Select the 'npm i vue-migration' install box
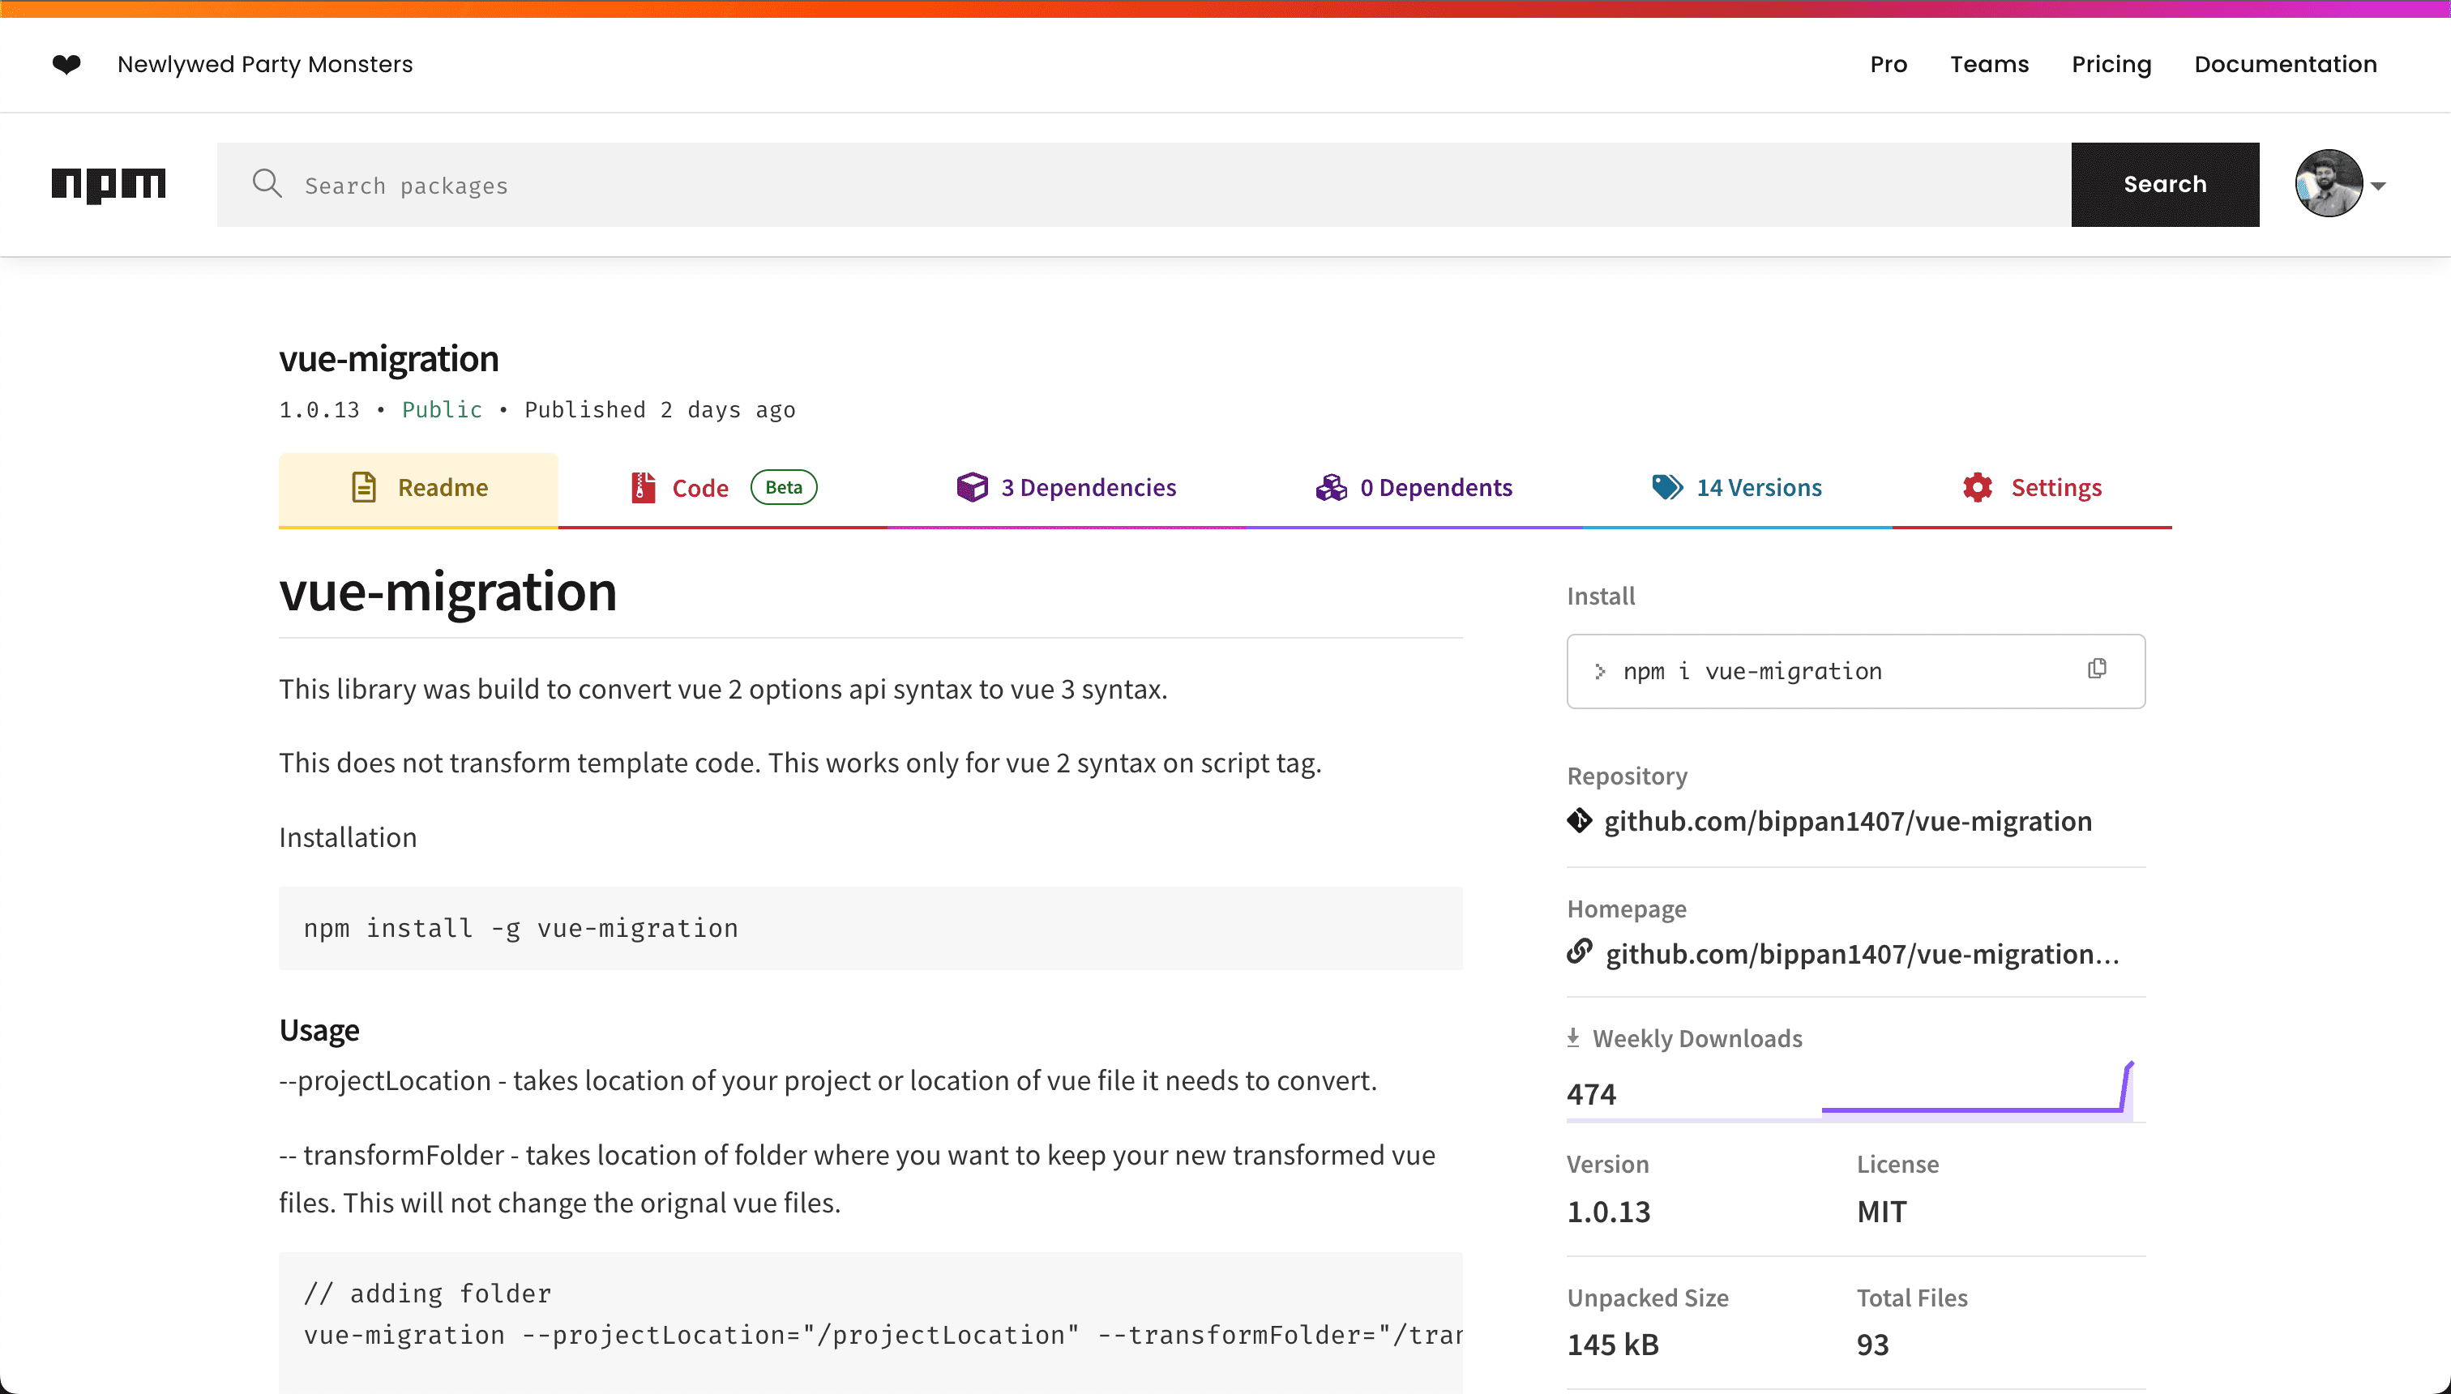Image resolution: width=2451 pixels, height=1394 pixels. coord(1855,671)
